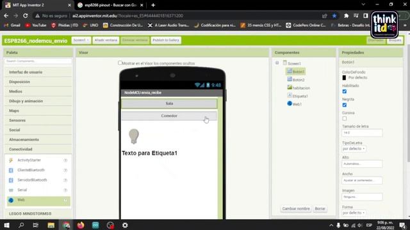Select the ActivityStarter component icon

11,160
